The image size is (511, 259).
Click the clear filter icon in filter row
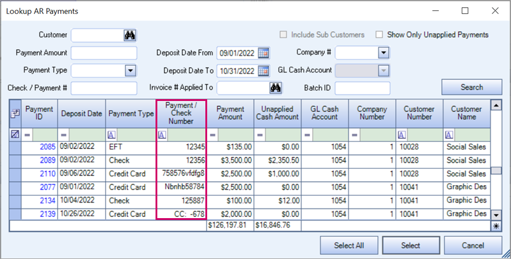point(15,135)
